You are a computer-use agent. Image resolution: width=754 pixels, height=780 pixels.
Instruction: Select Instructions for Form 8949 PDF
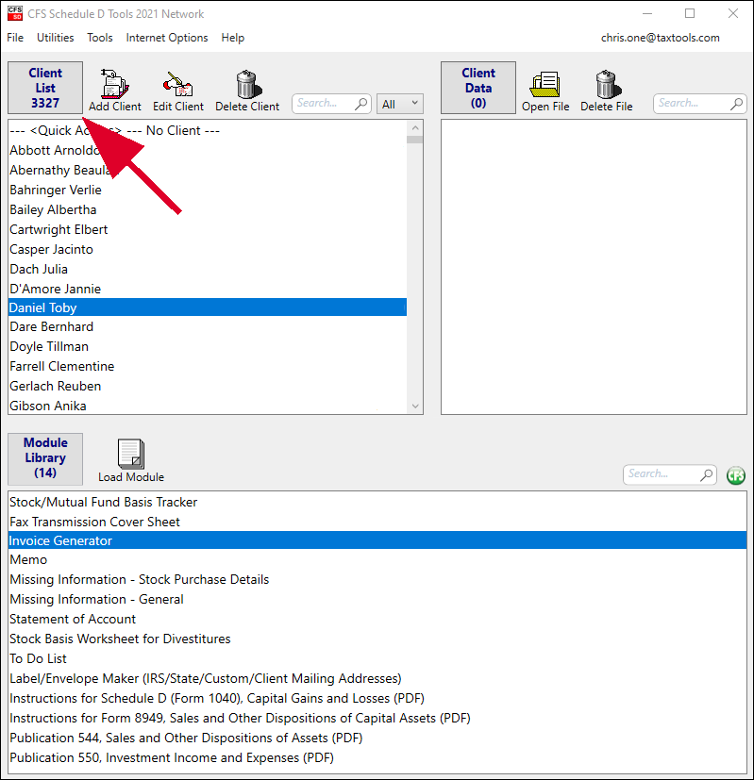(377, 719)
